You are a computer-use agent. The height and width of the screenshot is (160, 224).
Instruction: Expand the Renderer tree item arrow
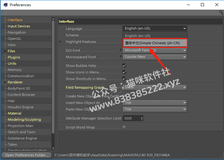point(5,82)
